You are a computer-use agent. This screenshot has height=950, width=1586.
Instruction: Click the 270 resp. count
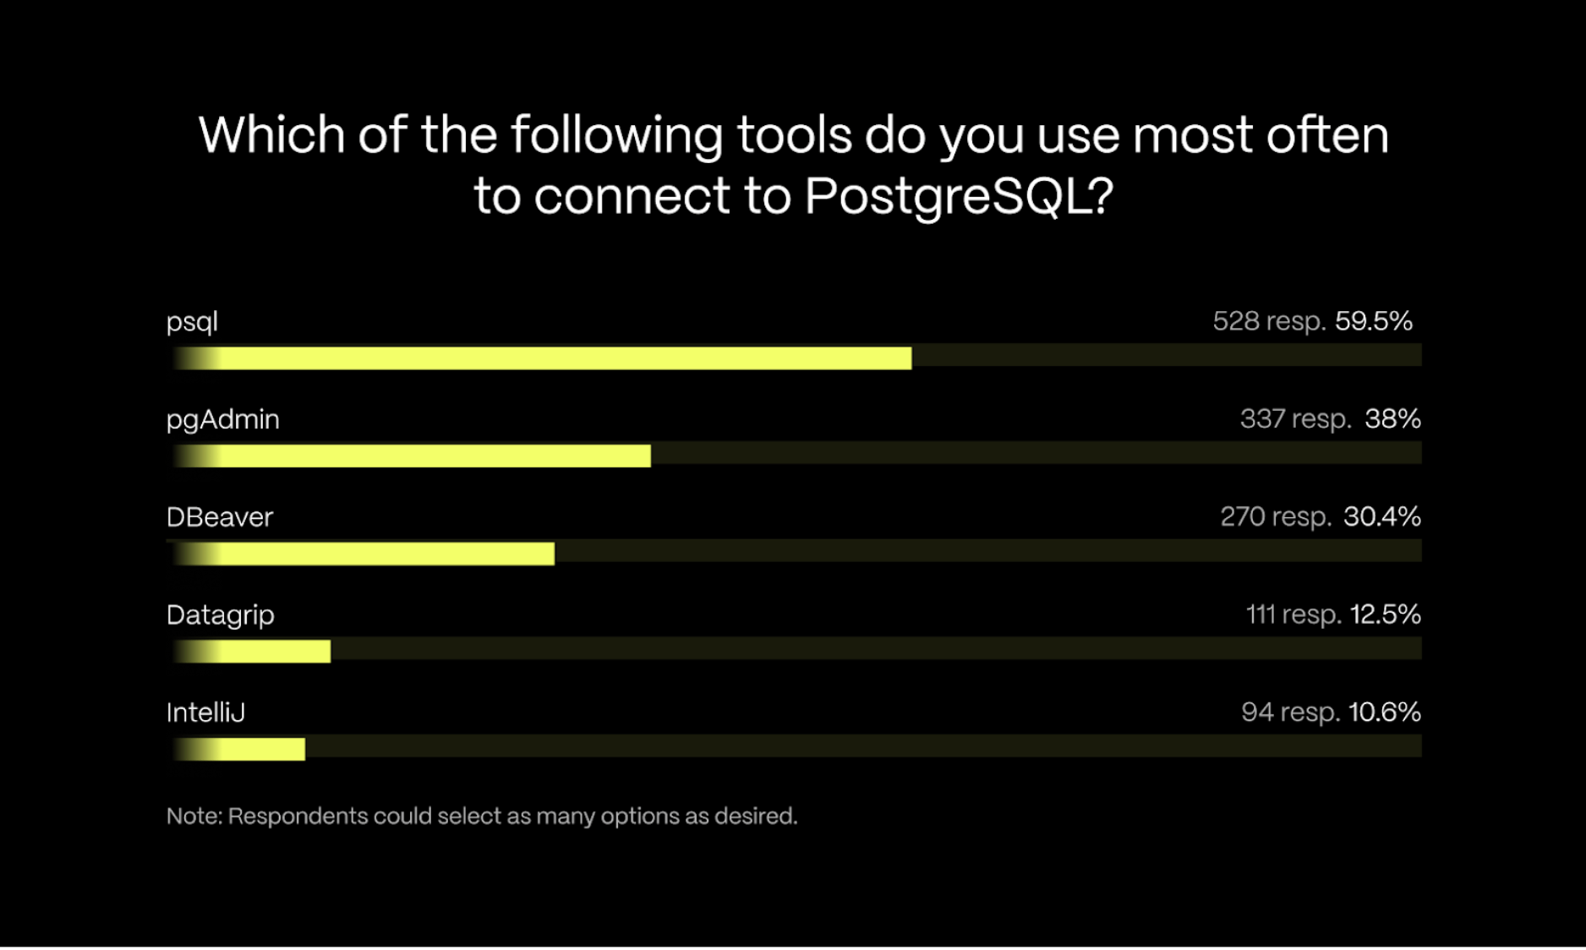[x=1275, y=516]
